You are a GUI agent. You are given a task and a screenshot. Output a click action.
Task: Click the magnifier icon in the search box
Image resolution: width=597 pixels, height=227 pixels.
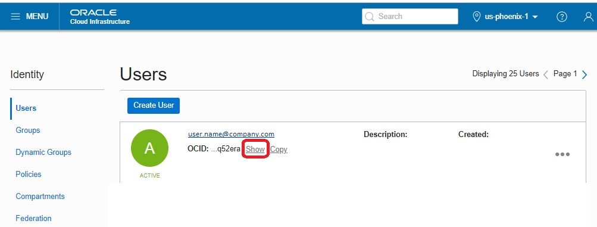click(x=369, y=16)
